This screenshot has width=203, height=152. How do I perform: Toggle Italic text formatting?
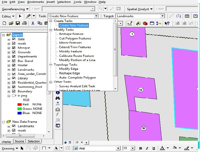click(x=147, y=148)
